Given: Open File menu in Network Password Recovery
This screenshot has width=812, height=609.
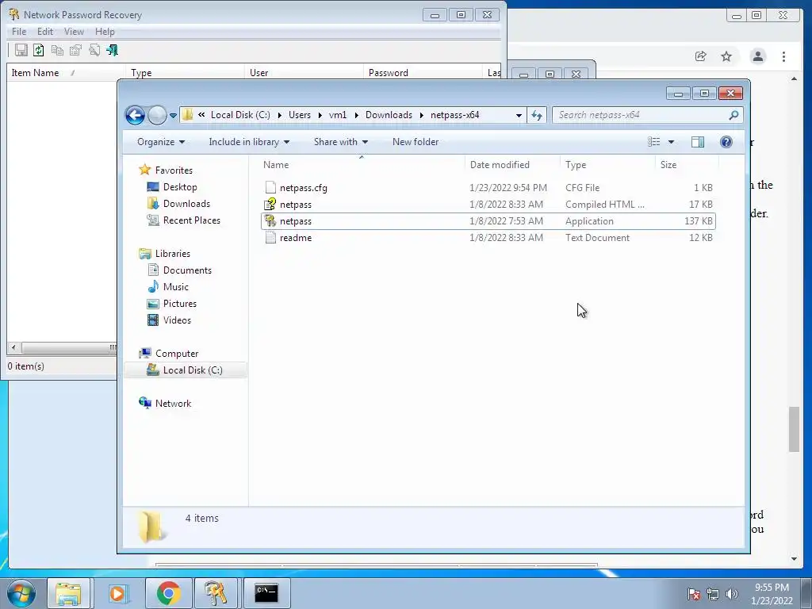Looking at the screenshot, I should point(19,32).
